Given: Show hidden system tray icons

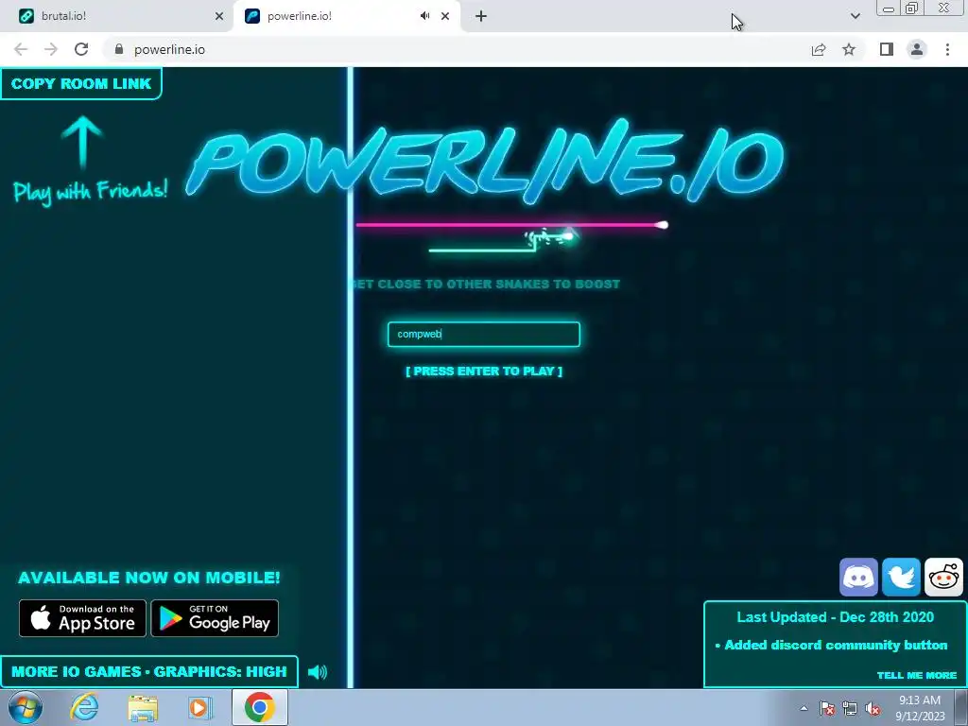Looking at the screenshot, I should click(x=804, y=708).
